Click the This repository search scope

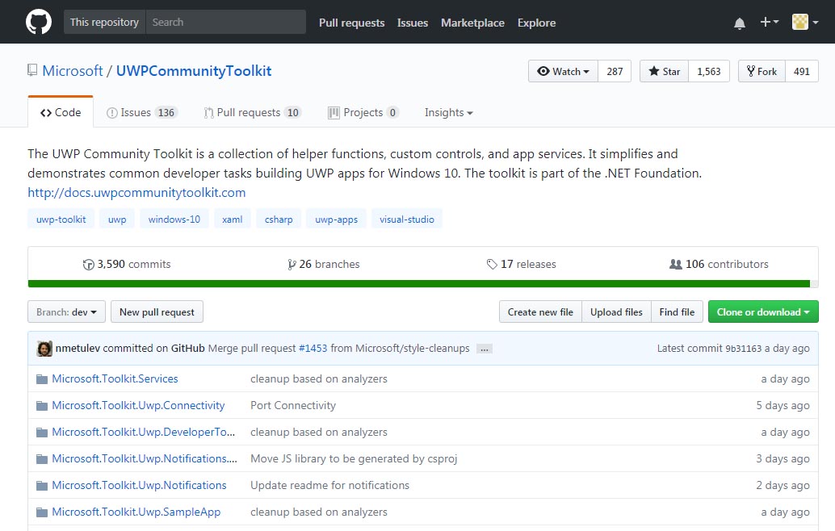(104, 22)
